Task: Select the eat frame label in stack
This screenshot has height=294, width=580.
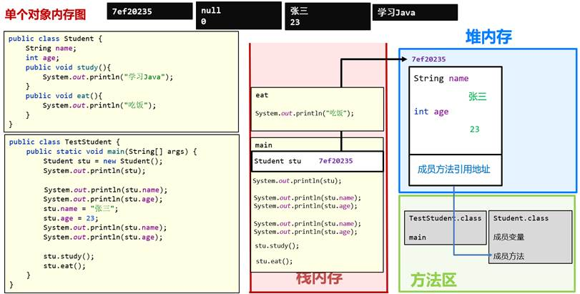Action: click(262, 95)
